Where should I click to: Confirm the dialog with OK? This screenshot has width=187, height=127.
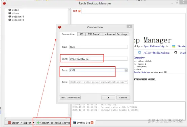pos(108,97)
